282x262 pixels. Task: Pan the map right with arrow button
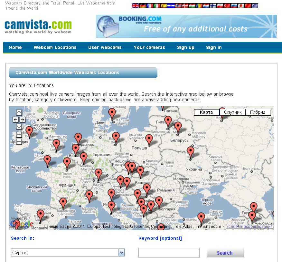(23, 120)
